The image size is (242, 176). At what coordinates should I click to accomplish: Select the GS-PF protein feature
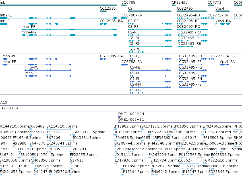148,76
